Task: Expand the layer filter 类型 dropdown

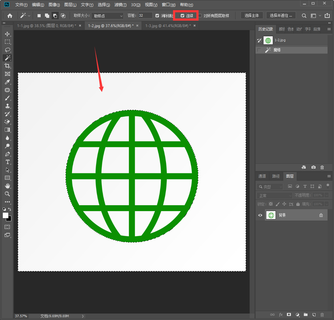Action: pyautogui.click(x=270, y=187)
